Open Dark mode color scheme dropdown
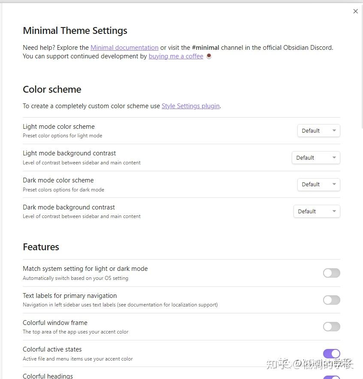The image size is (363, 379). (x=318, y=185)
